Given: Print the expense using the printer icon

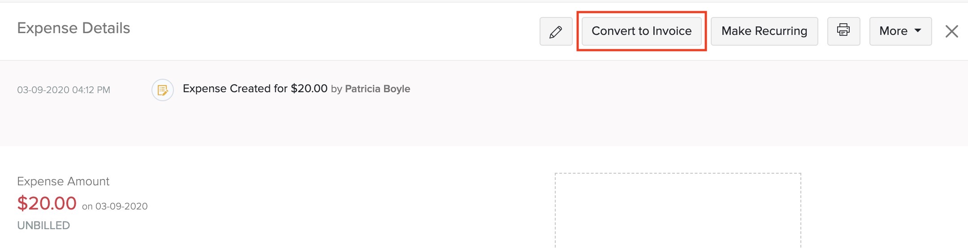Looking at the screenshot, I should coord(843,31).
